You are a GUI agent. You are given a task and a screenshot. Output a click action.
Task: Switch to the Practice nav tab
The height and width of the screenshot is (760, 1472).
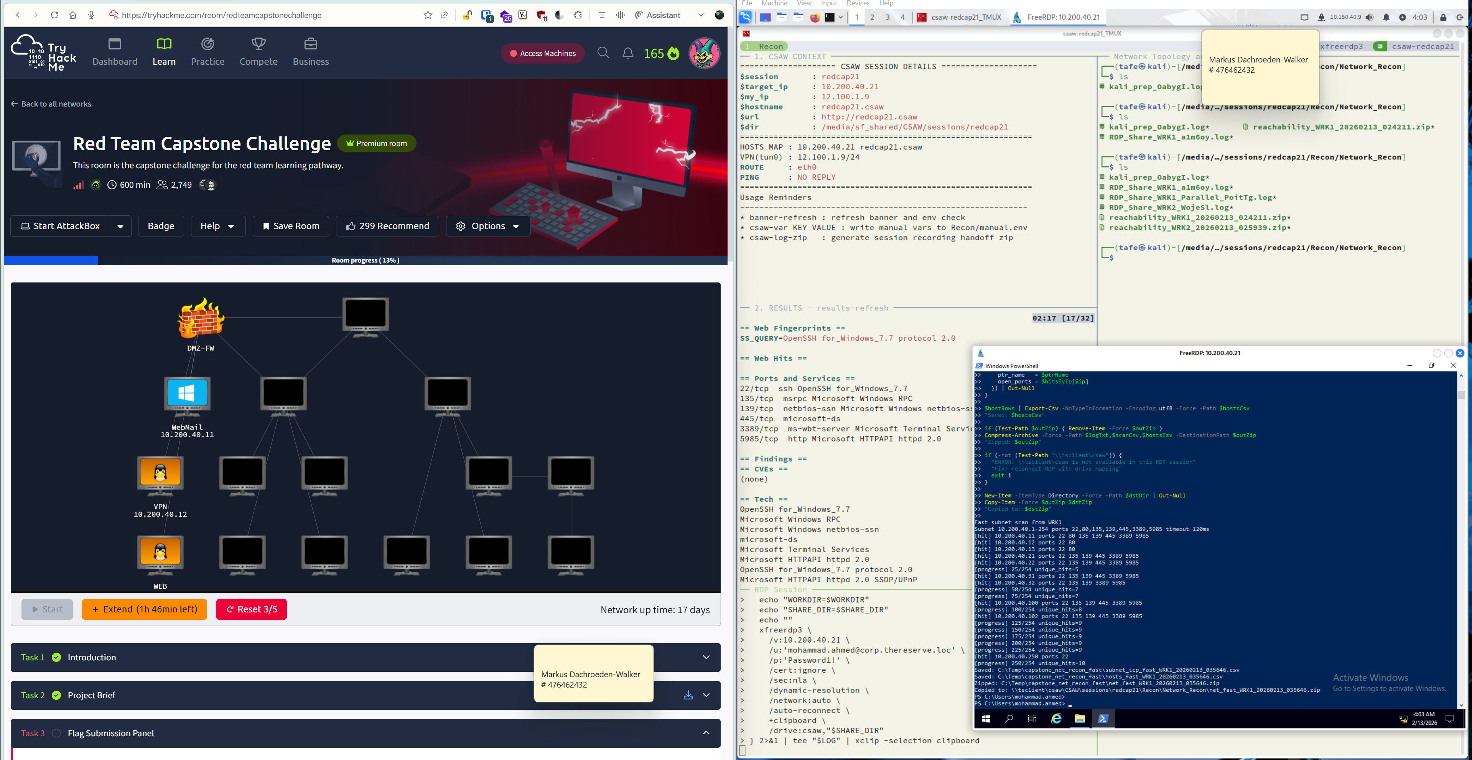click(207, 52)
